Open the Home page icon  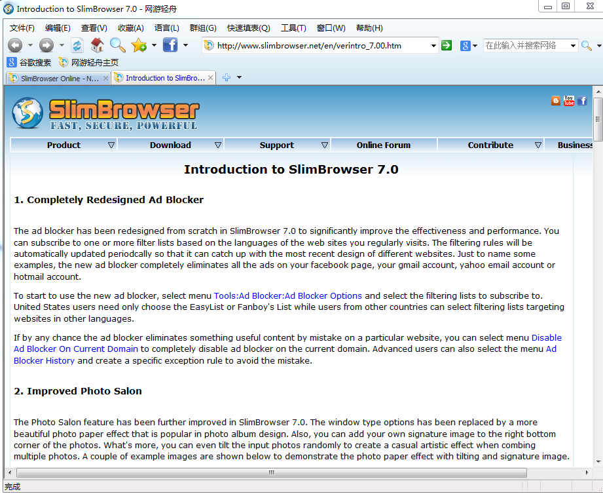[x=97, y=45]
